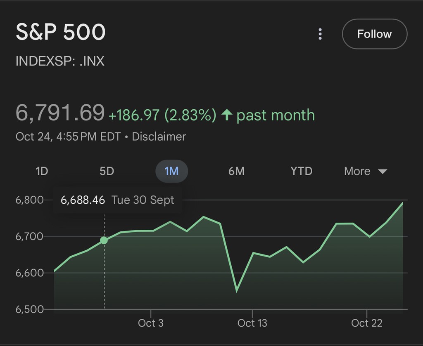The width and height of the screenshot is (423, 346).
Task: Click the 6,688.46 Tue 30 Sept tooltip
Action: click(x=117, y=200)
